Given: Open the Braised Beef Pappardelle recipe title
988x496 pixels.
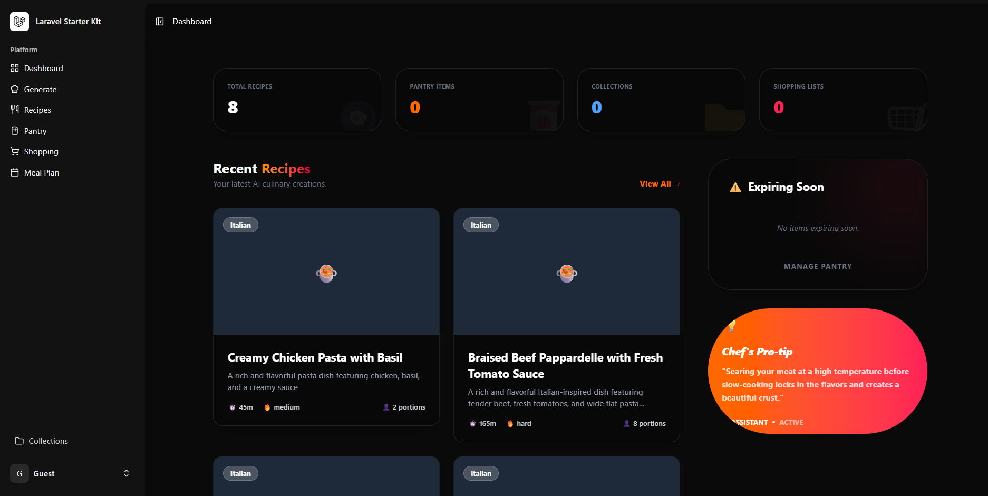Looking at the screenshot, I should pyautogui.click(x=565, y=365).
